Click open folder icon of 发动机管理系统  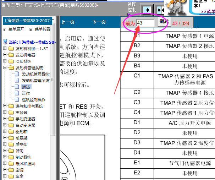click(11, 67)
